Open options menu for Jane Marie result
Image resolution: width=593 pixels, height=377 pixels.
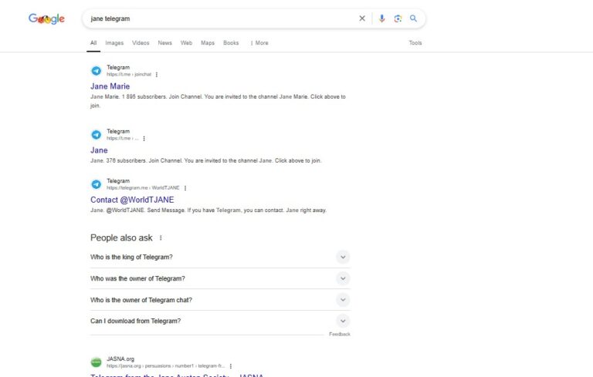[157, 75]
